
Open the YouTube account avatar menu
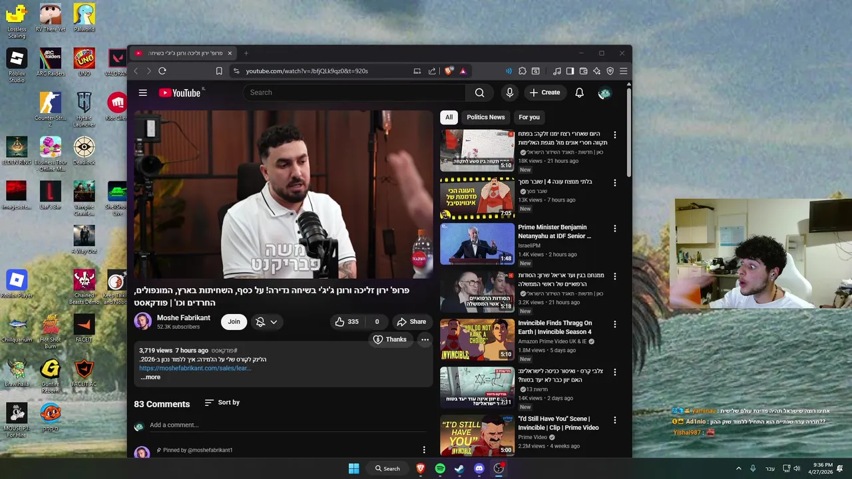click(604, 92)
